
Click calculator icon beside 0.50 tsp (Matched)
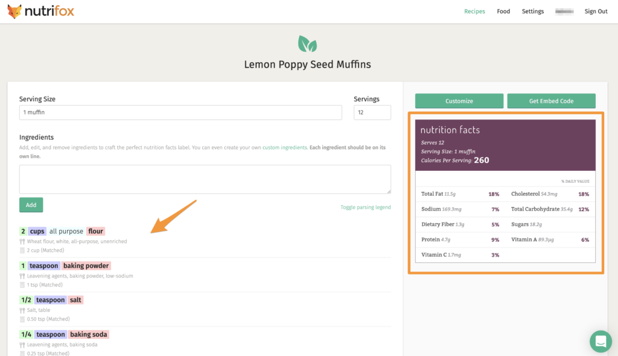pos(22,319)
